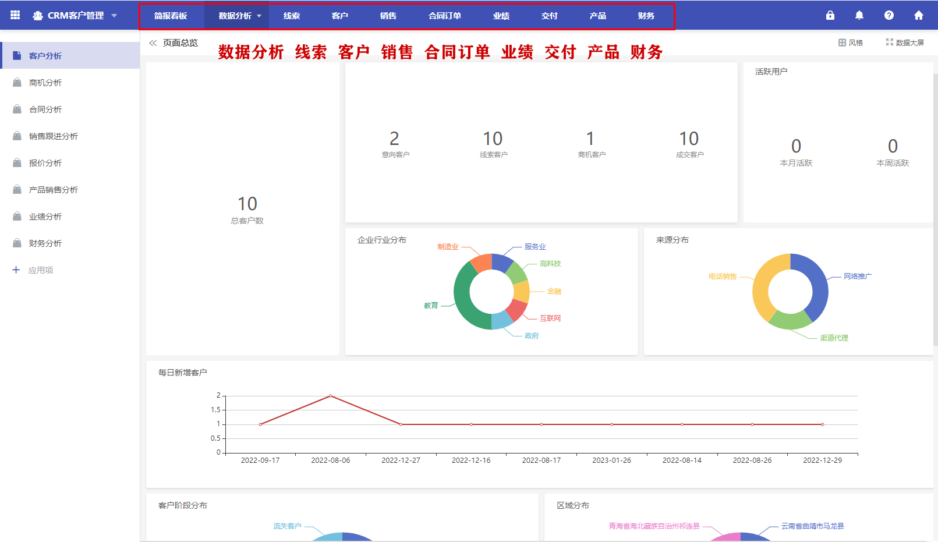Expand the CRM客户管理 dropdown

[114, 15]
